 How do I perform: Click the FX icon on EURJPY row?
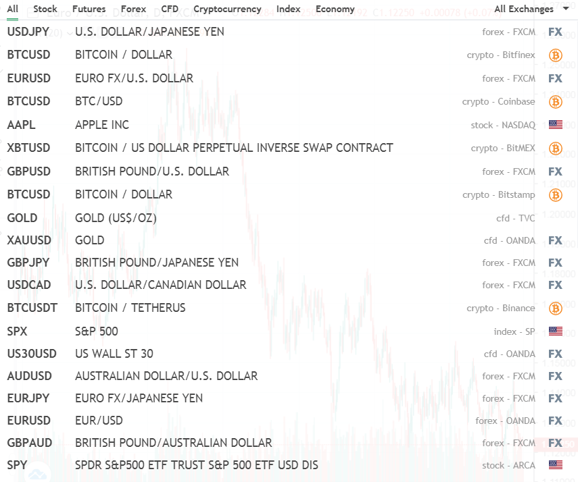(555, 398)
